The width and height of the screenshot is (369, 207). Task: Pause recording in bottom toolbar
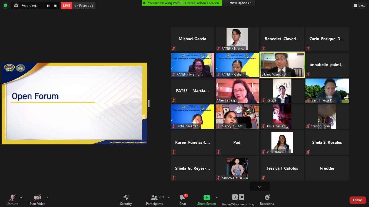pos(235,197)
